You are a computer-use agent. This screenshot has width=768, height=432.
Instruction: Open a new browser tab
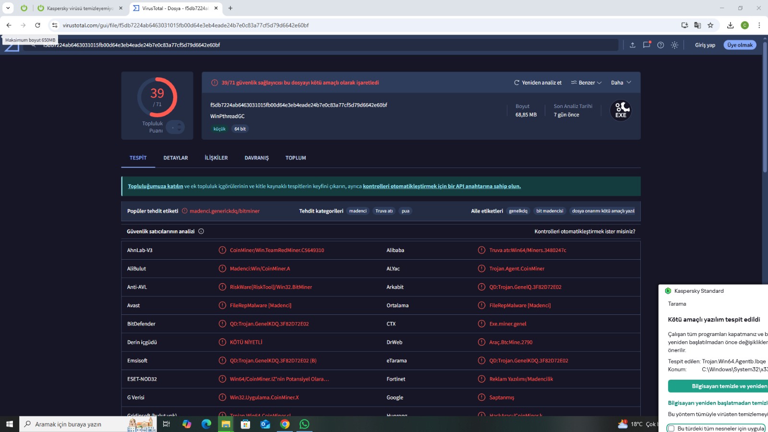[x=230, y=8]
